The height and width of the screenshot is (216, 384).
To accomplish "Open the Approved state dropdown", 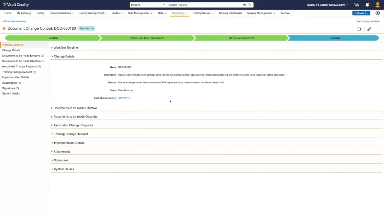I will point(86,28).
